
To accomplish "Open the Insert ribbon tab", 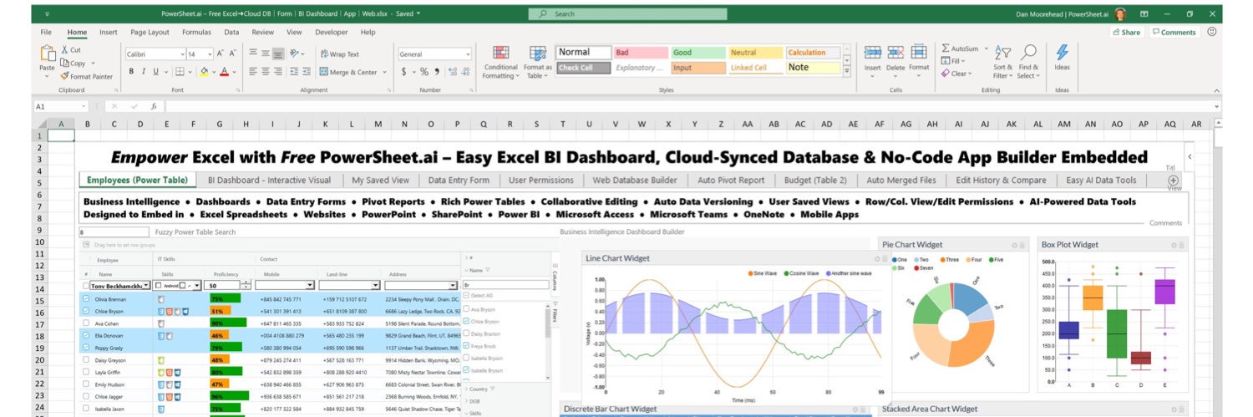I will point(108,32).
